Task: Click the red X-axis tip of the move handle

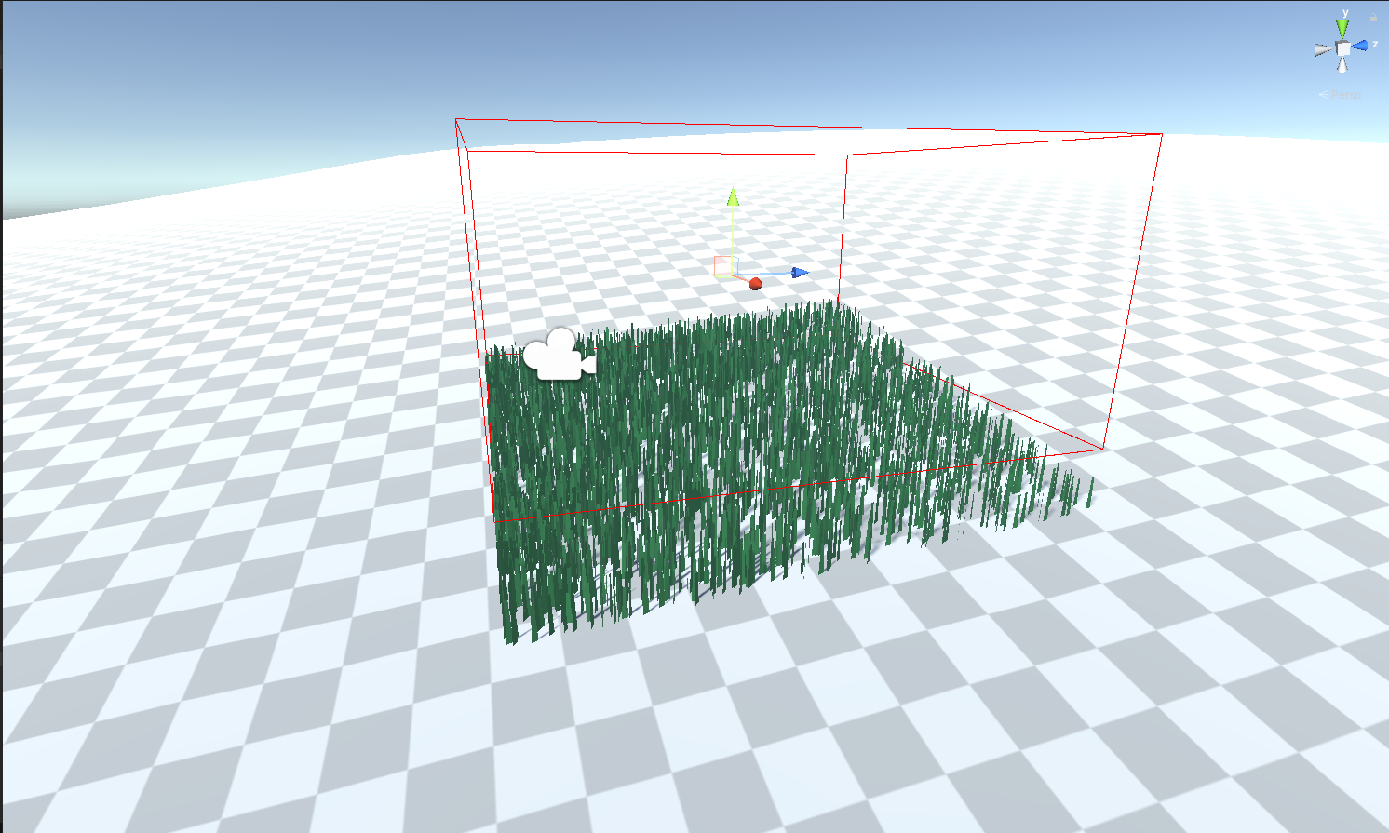Action: [755, 284]
